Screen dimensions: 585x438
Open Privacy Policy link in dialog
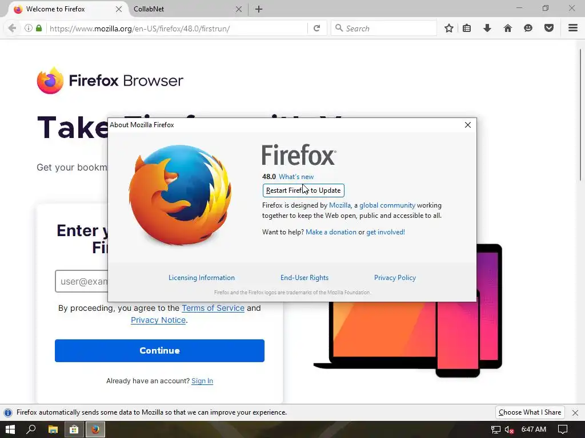point(395,278)
